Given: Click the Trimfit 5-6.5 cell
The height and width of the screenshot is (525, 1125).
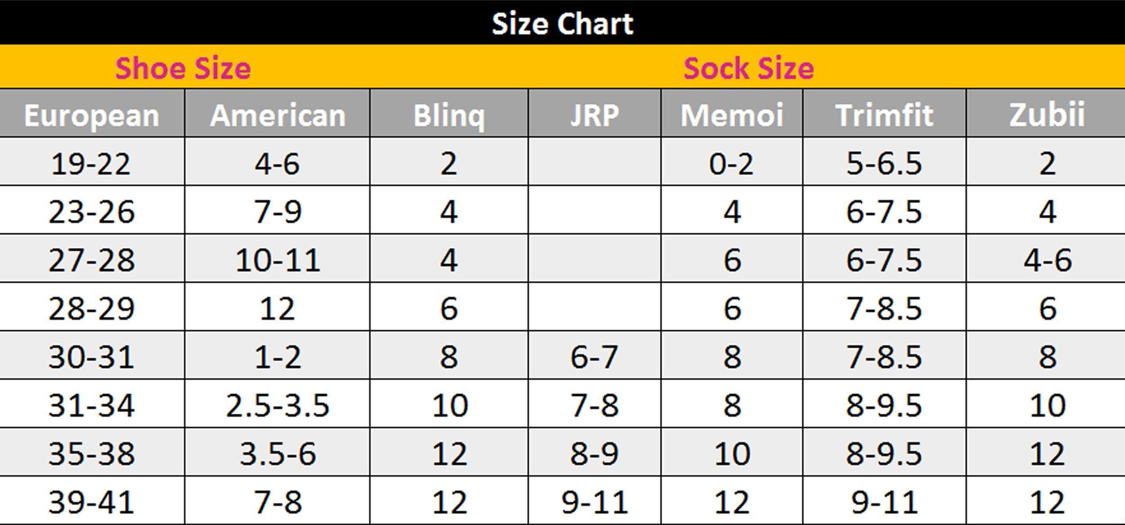Looking at the screenshot, I should [884, 164].
